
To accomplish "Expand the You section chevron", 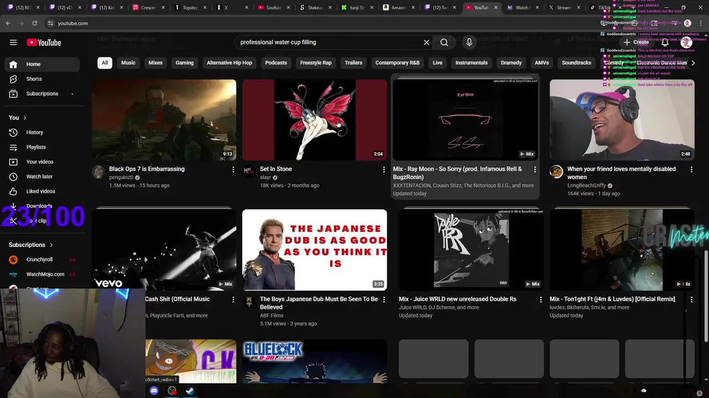I will click(24, 118).
